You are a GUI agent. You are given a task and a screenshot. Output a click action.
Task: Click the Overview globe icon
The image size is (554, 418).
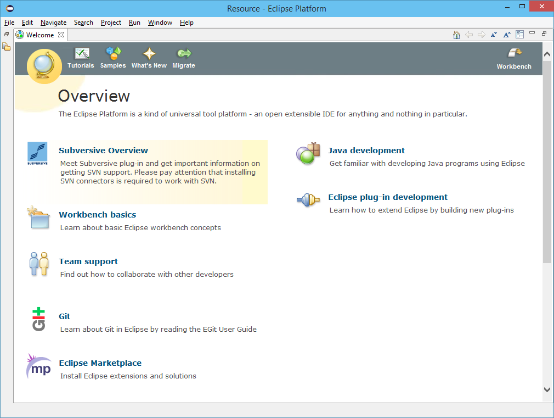coord(44,66)
